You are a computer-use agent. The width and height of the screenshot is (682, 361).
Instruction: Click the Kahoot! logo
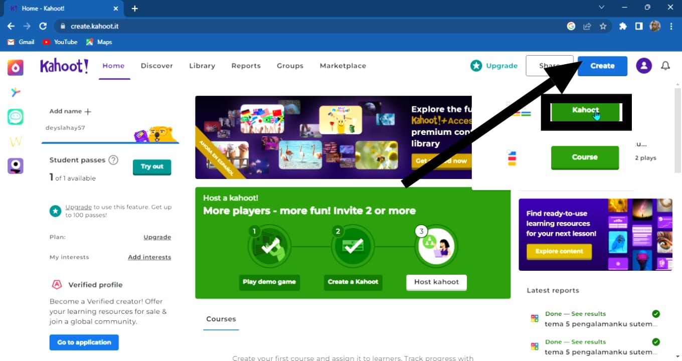[x=64, y=66]
